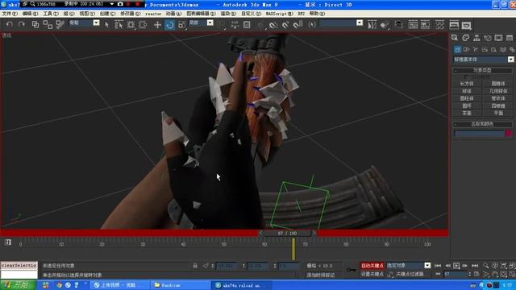516x290 pixels.
Task: Select the Unlink Selection tool
Action: click(x=48, y=24)
